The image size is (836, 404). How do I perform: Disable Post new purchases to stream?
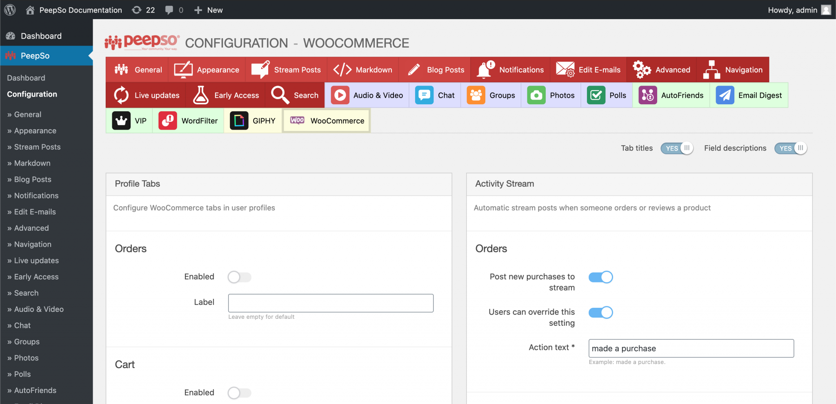click(600, 277)
